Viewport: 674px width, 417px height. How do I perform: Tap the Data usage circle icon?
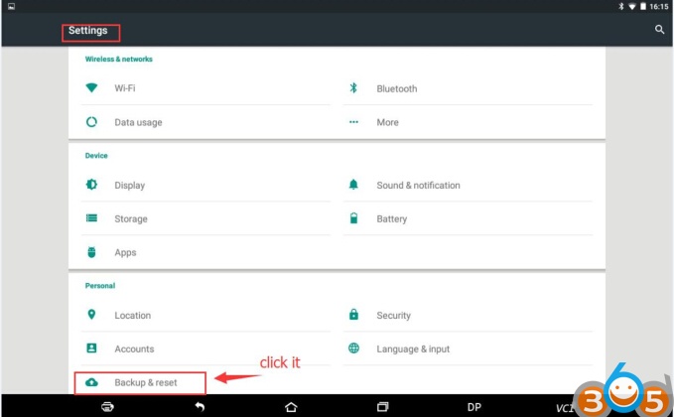(x=91, y=122)
